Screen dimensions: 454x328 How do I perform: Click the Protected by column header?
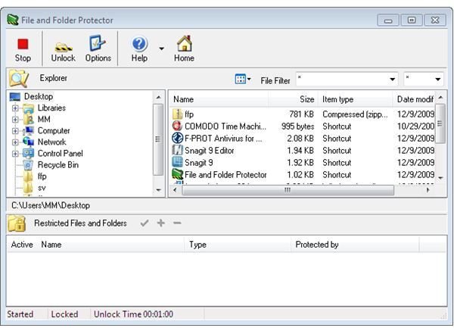point(355,245)
